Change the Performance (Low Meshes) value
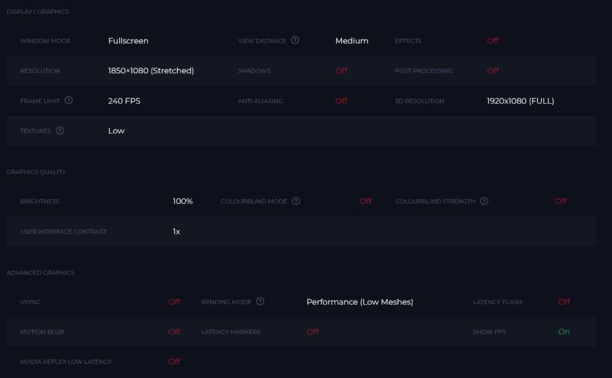The width and height of the screenshot is (612, 378). click(360, 302)
